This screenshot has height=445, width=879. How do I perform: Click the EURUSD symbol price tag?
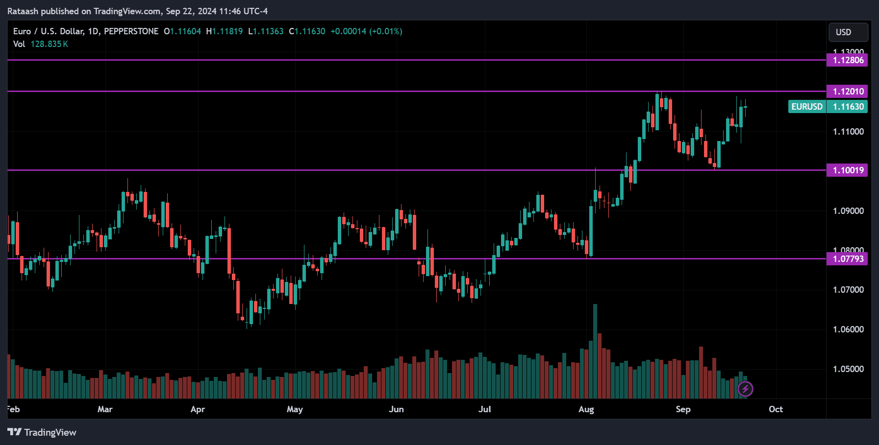806,107
